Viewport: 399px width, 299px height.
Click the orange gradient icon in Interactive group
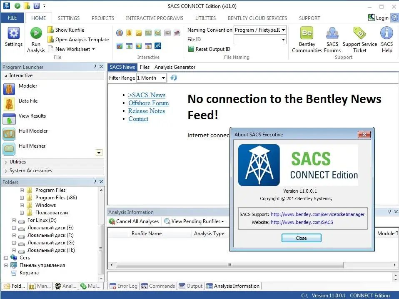[x=139, y=46]
